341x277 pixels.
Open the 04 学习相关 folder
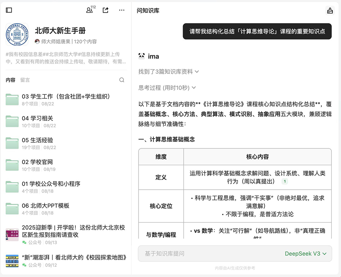(37, 118)
